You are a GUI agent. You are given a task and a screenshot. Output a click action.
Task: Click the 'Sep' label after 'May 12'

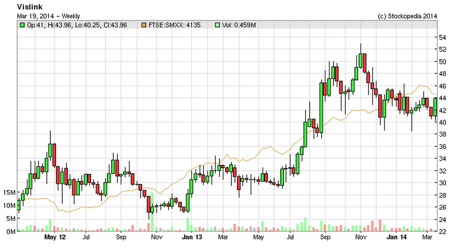121,238
